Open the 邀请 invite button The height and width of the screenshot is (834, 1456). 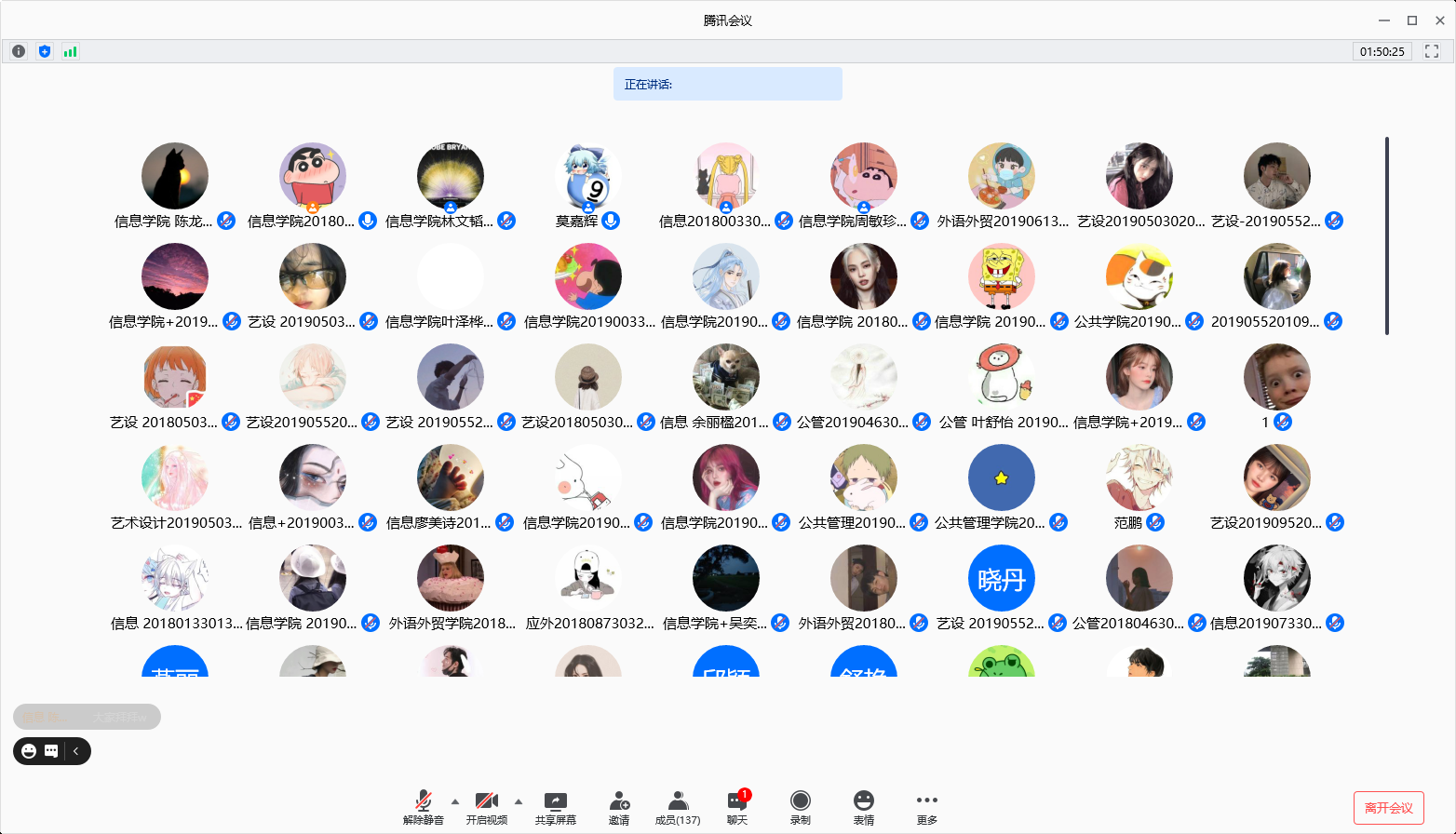tap(619, 807)
